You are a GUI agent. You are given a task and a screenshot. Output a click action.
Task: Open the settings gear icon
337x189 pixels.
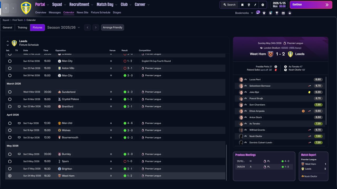tap(262, 5)
